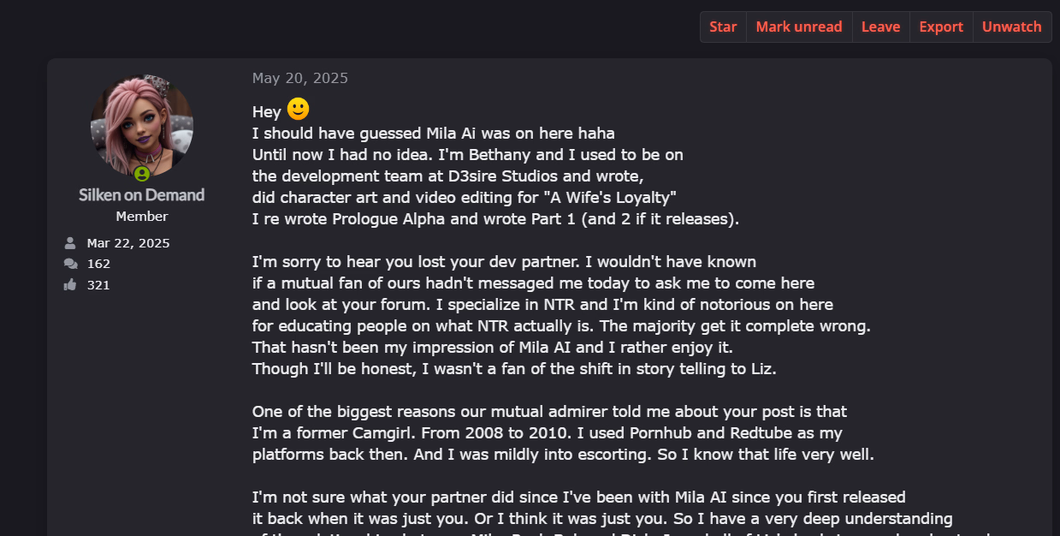This screenshot has width=1060, height=536.
Task: Mark this conversation as unread
Action: coord(799,27)
